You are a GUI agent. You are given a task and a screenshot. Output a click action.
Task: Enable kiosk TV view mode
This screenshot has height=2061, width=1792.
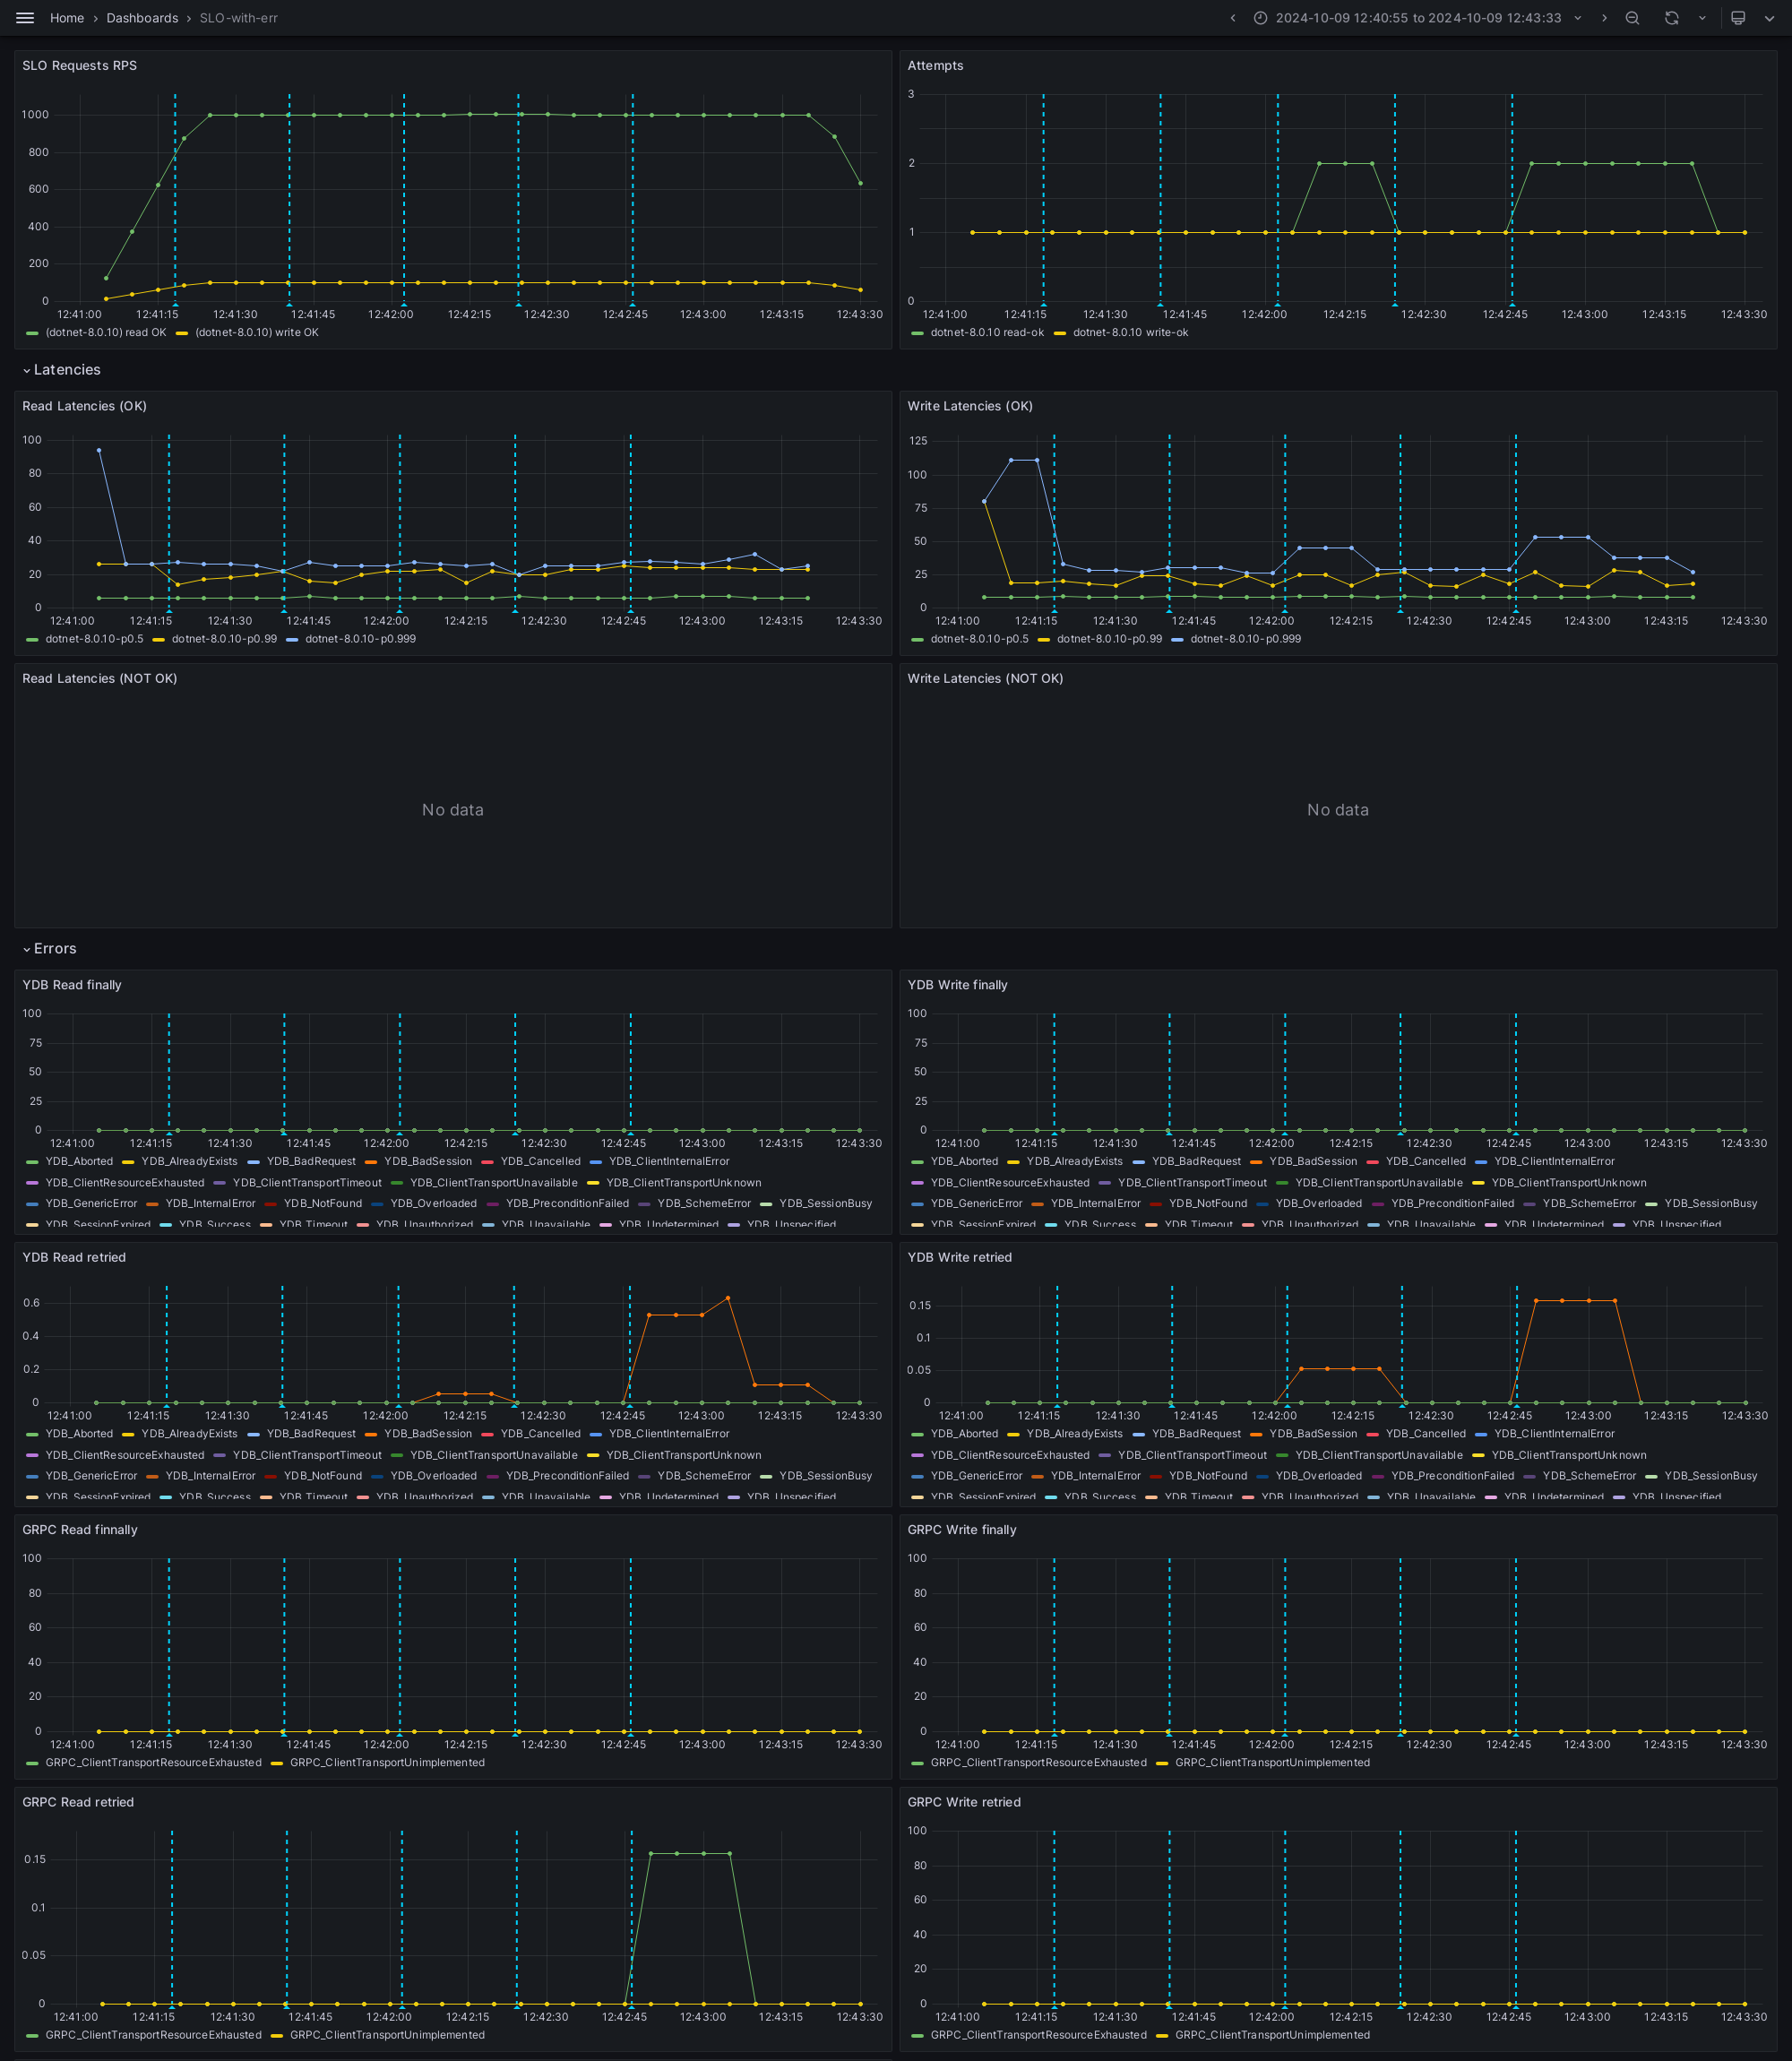[x=1738, y=18]
